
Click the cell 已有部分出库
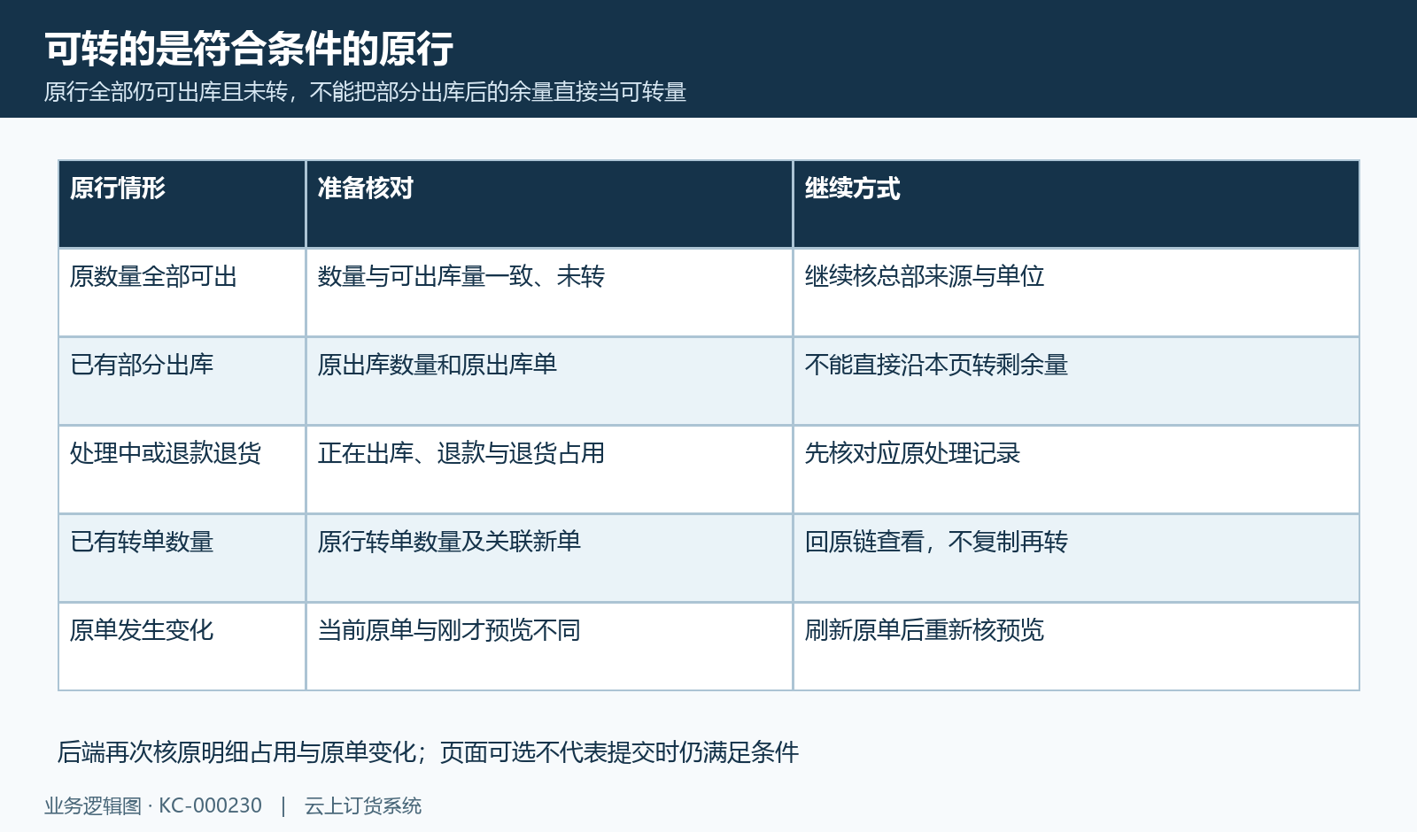(x=182, y=381)
